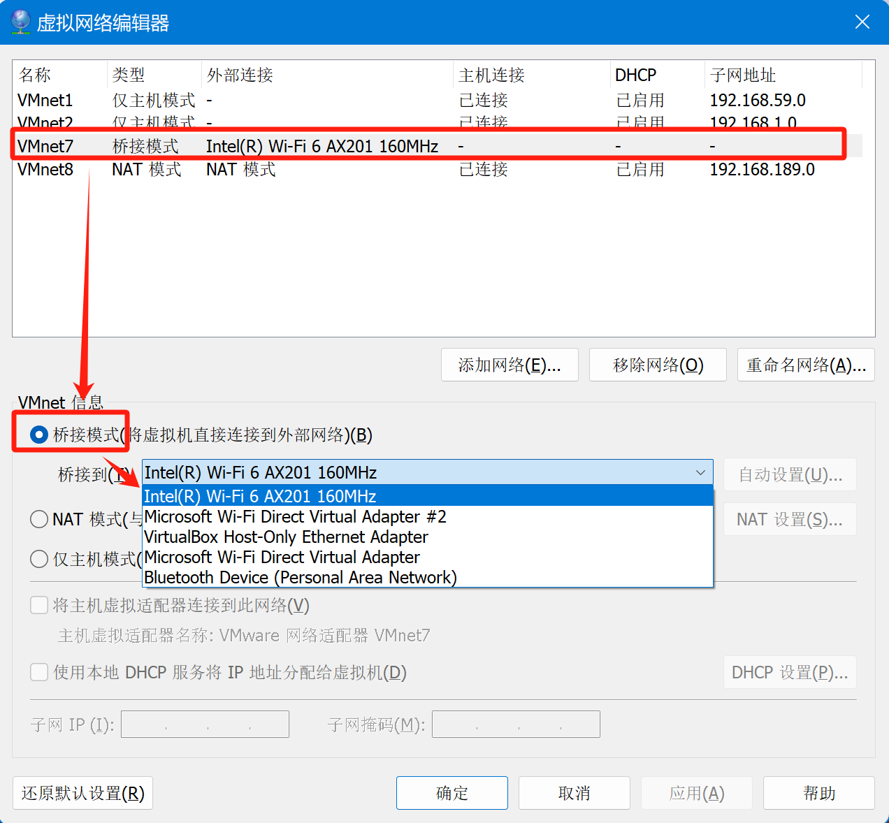Click subnet address 192.168.189.0
Image resolution: width=889 pixels, height=823 pixels.
(x=762, y=169)
